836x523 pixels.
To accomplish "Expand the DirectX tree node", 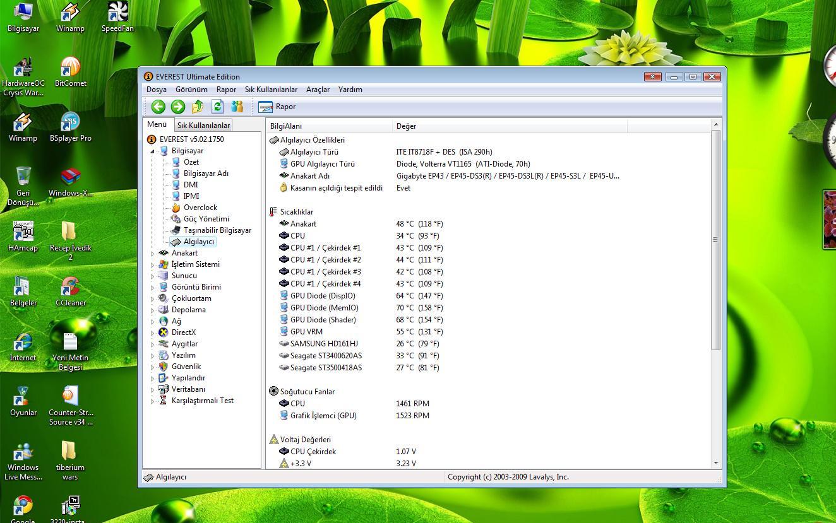I will [x=152, y=333].
